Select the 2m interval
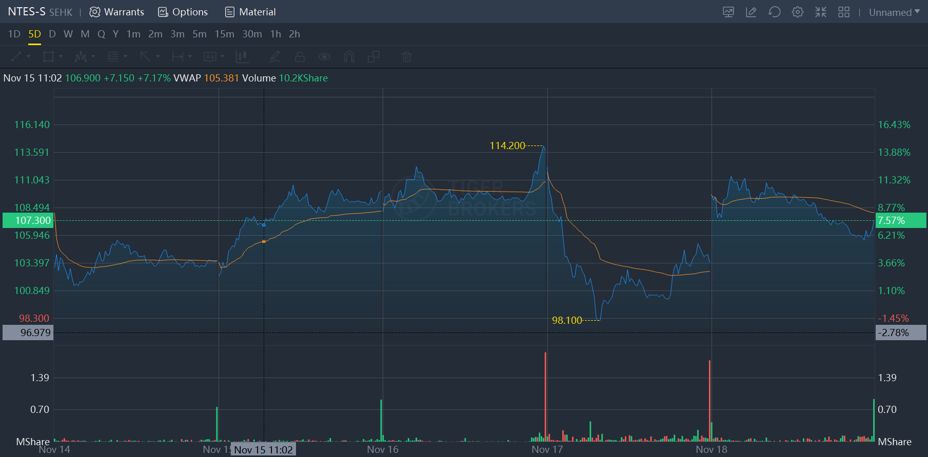Screen dimensions: 928x457 155,34
